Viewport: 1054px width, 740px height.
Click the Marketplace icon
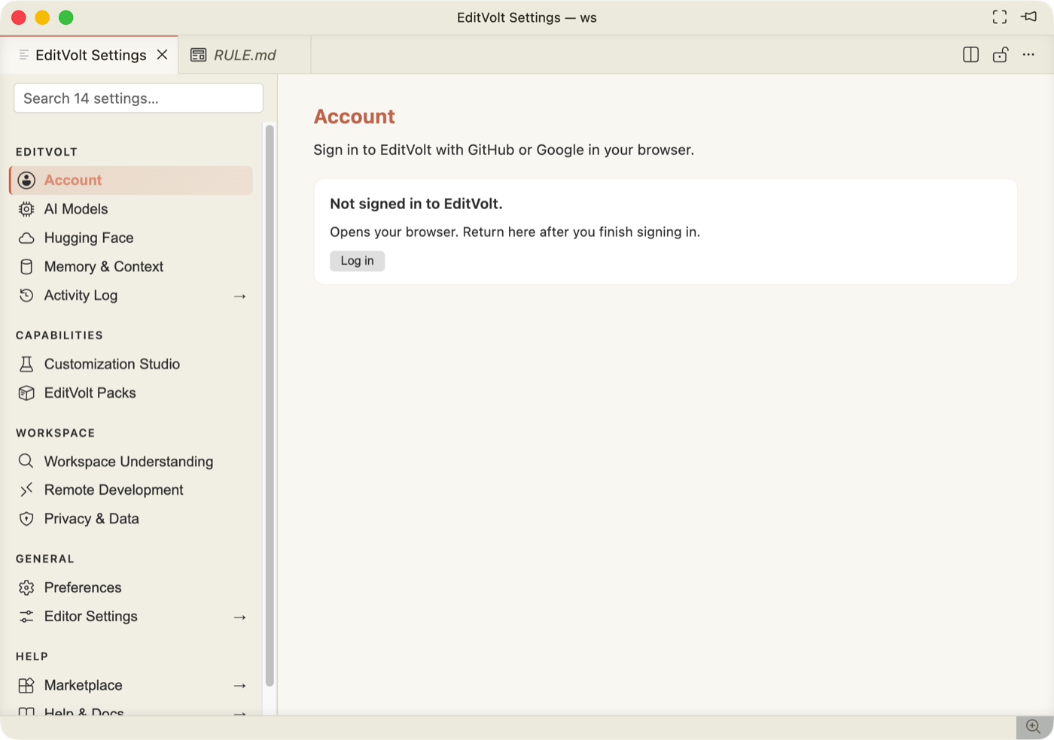click(26, 685)
